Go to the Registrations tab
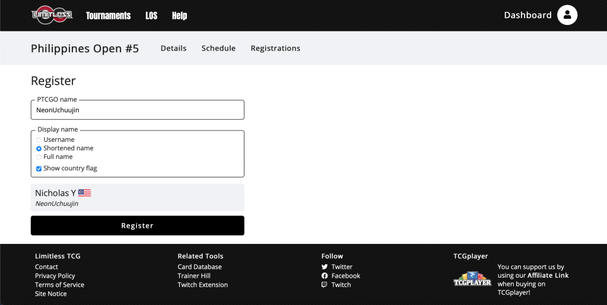This screenshot has width=607, height=305. [x=275, y=49]
